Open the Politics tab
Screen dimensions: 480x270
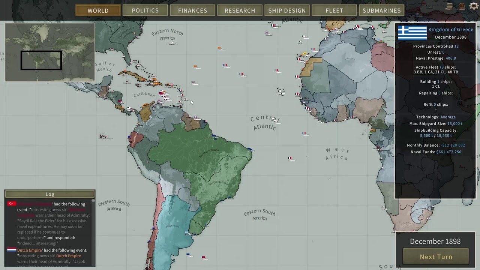pos(145,10)
